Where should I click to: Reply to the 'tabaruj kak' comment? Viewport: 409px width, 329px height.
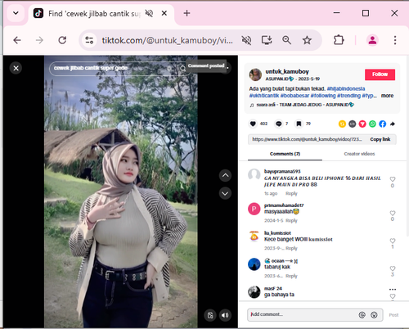(291, 276)
